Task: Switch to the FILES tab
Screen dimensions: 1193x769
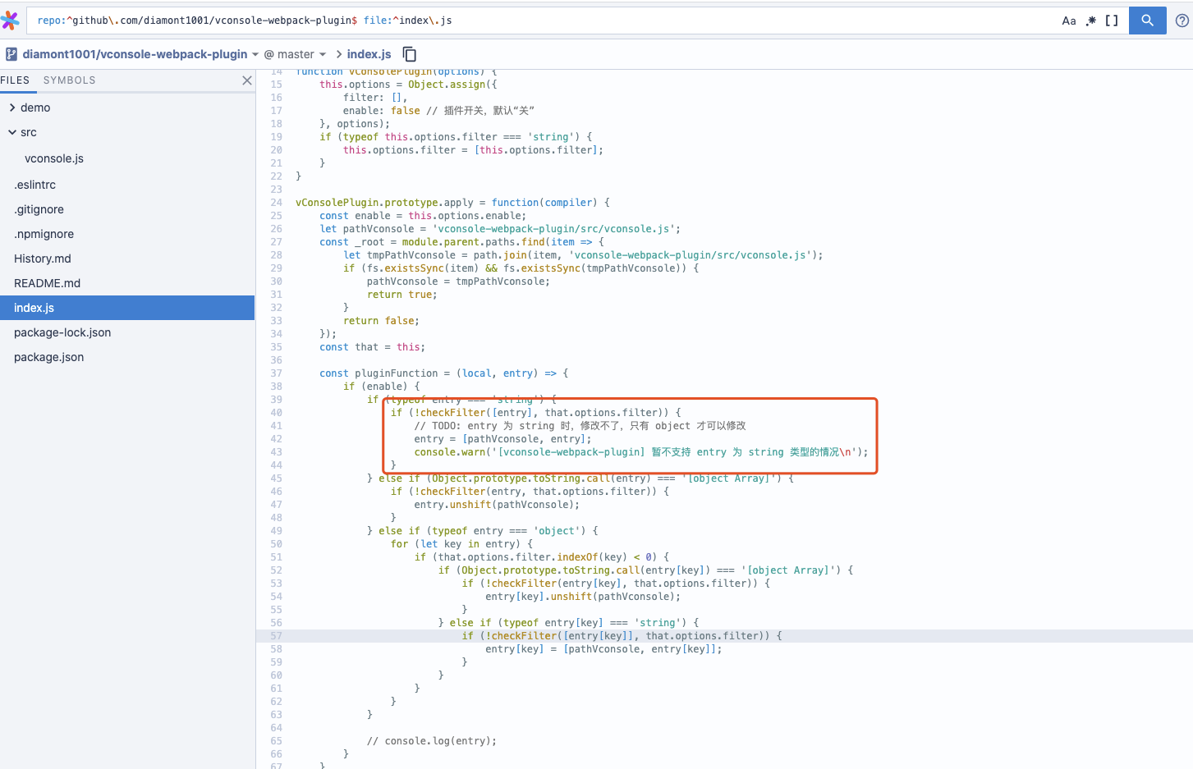Action: [x=15, y=80]
